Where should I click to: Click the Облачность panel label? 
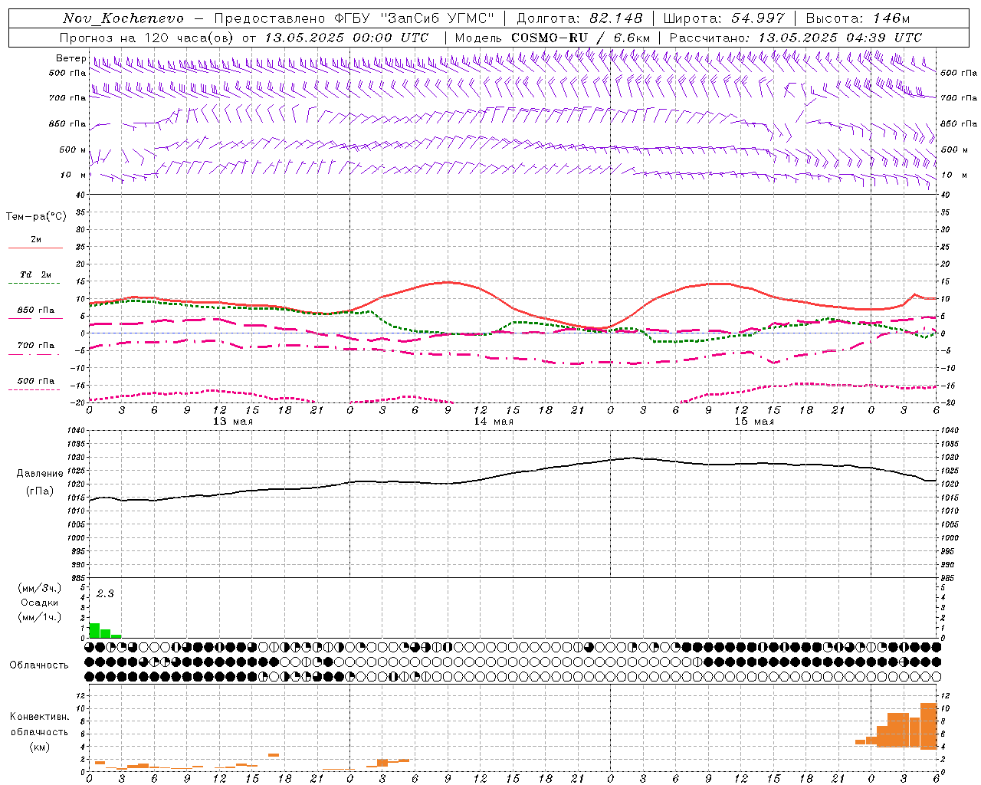[x=39, y=665]
